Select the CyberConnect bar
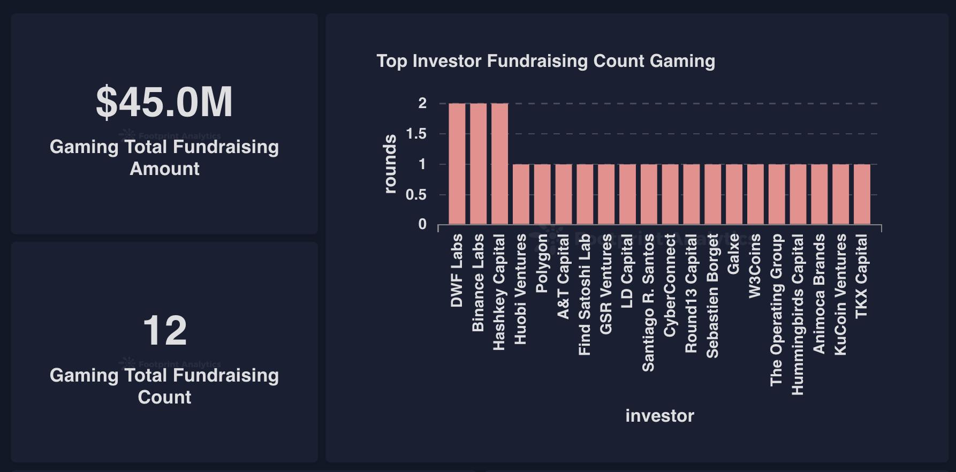 coord(670,194)
